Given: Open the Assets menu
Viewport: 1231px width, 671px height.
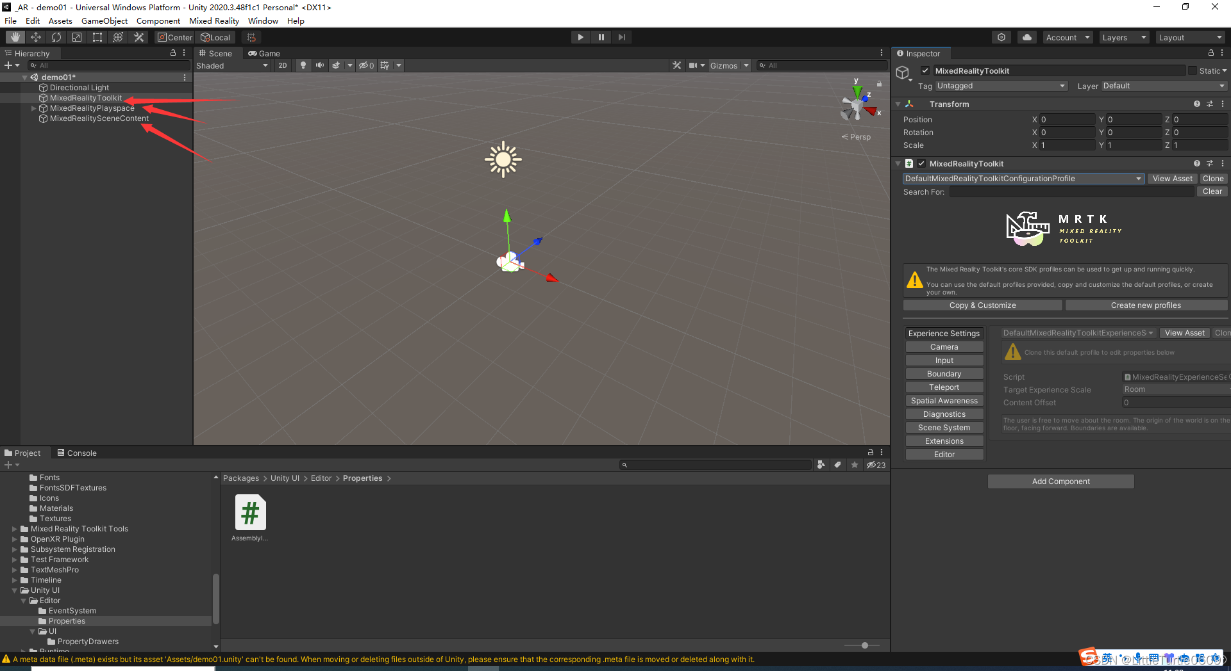Looking at the screenshot, I should (x=60, y=21).
